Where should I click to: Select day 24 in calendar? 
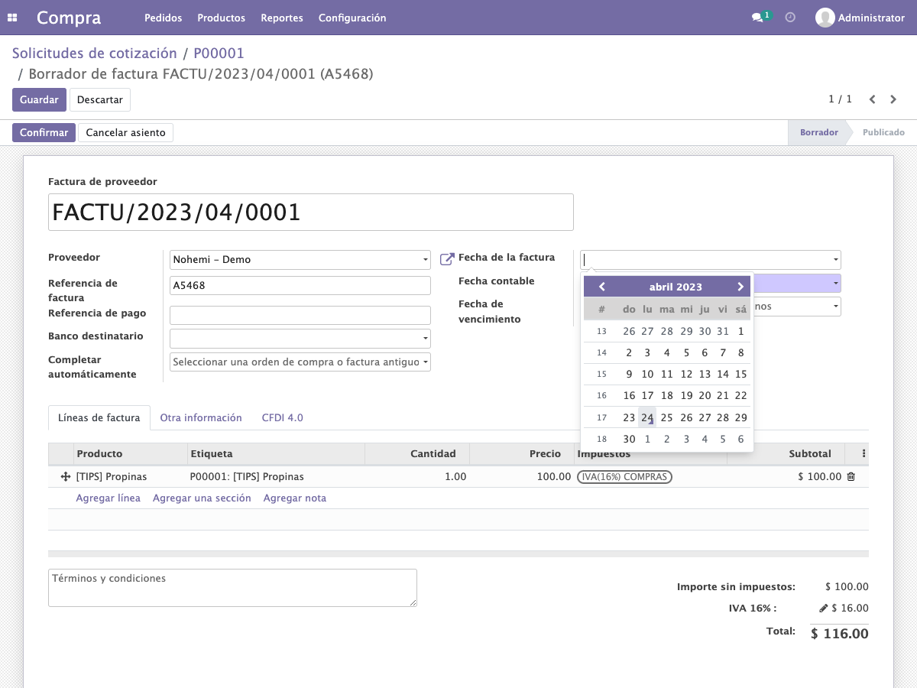647,417
